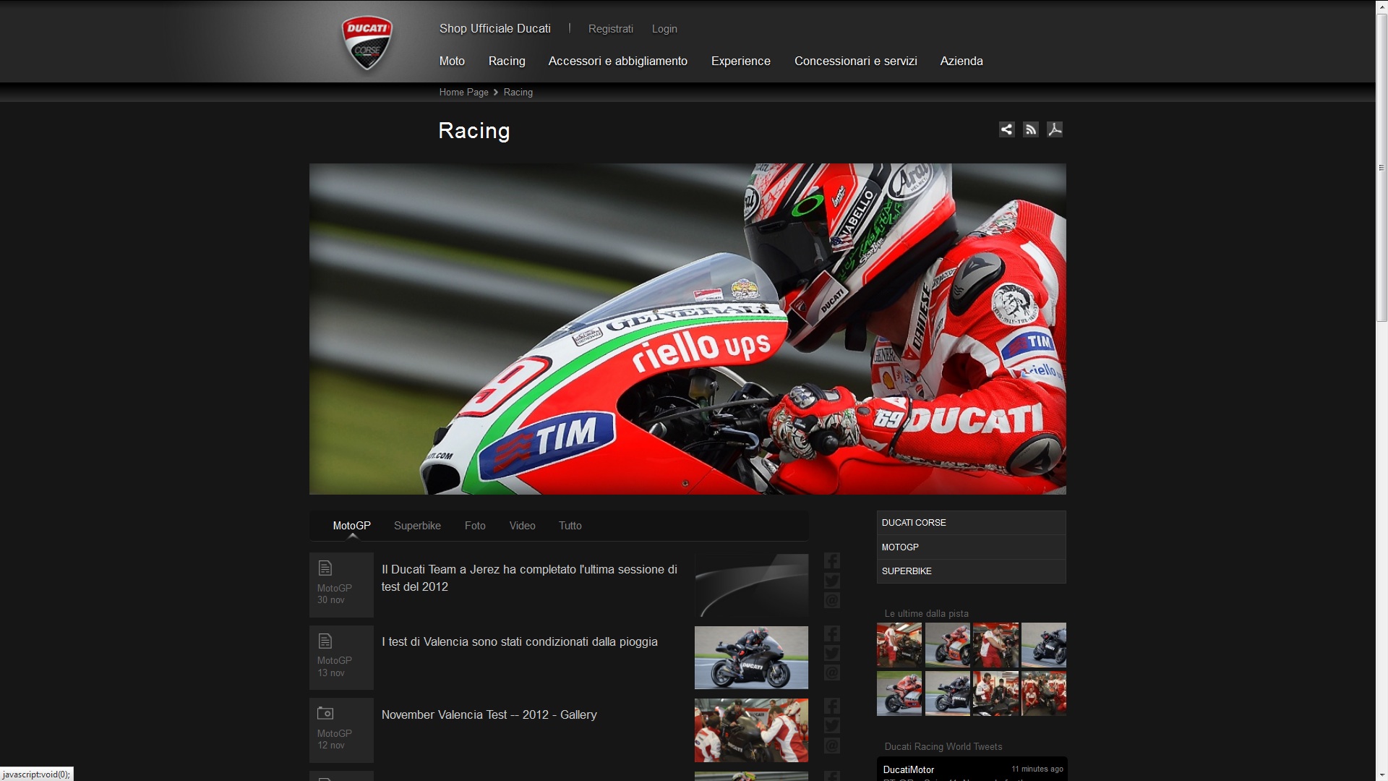
Task: Go to Home Page breadcrumb
Action: tap(463, 93)
